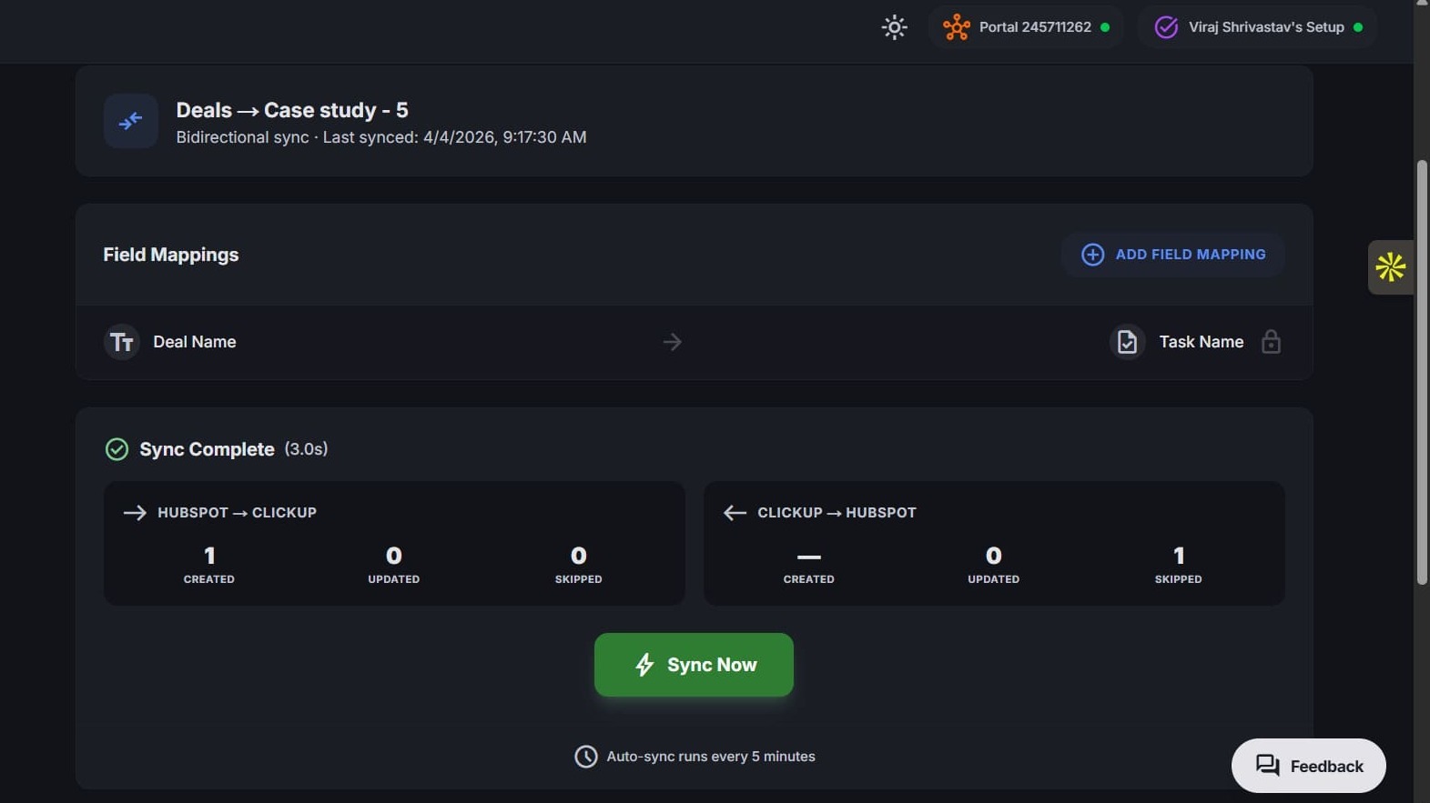Click the ClickUp → HubSpot Created dash value
Viewport: 1430px width, 803px height.
tap(809, 557)
